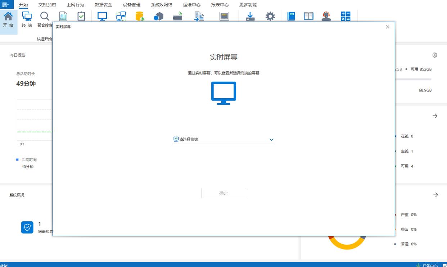The height and width of the screenshot is (267, 447).
Task: Open the 设备管理 ribbon tab
Action: [x=132, y=5]
